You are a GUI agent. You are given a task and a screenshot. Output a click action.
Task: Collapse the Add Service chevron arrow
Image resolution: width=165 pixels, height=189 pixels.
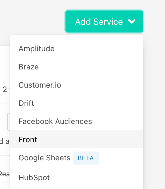click(x=132, y=22)
